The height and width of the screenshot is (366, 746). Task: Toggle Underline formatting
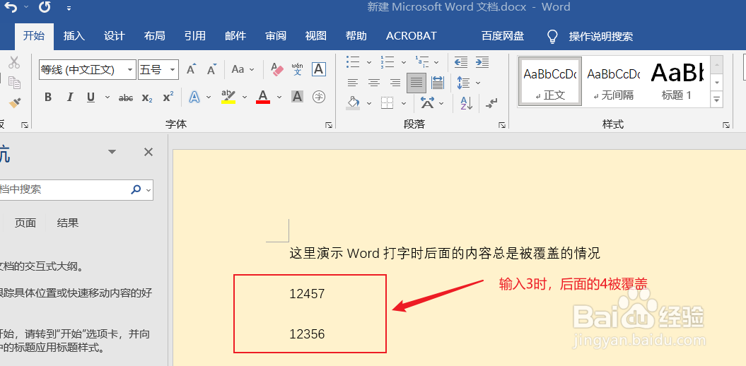(x=91, y=97)
